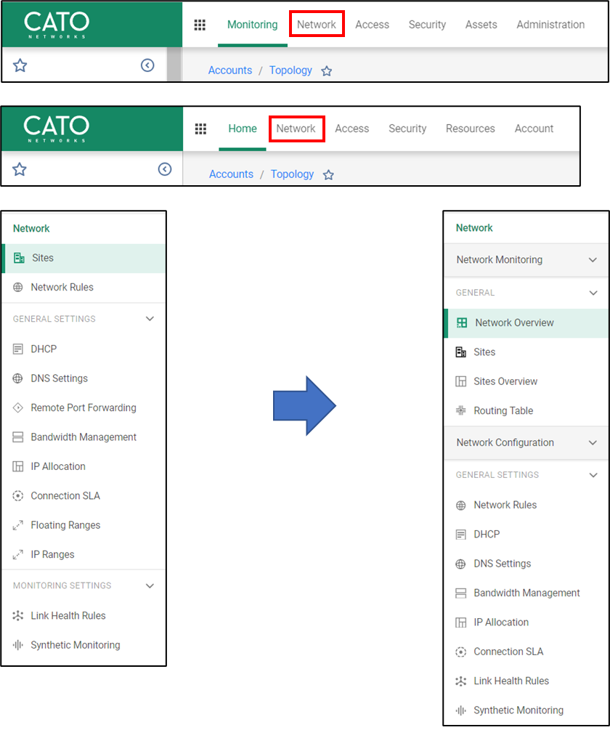The width and height of the screenshot is (610, 730).
Task: Click the favorite star next to Topology below Monitoring
Action: pyautogui.click(x=327, y=71)
